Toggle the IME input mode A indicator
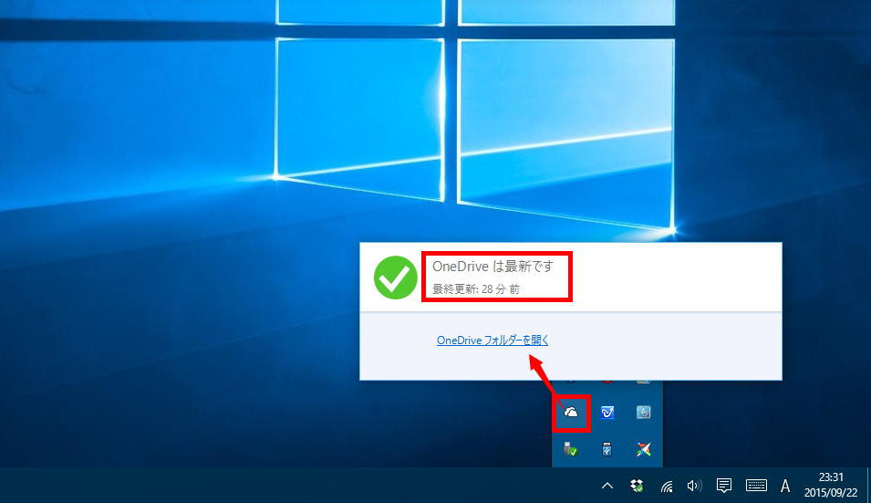This screenshot has width=871, height=503. point(785,487)
